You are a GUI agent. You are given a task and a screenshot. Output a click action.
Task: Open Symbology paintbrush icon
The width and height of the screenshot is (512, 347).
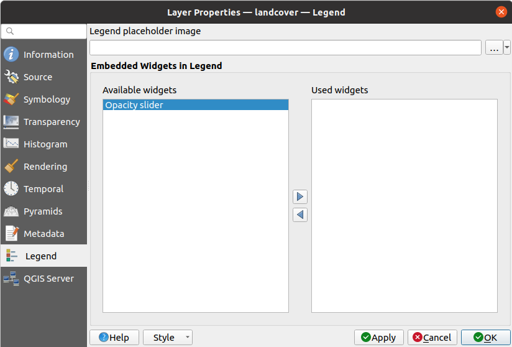point(11,99)
